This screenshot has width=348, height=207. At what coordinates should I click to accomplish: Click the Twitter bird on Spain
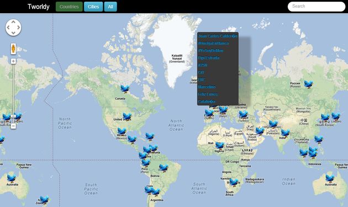pyautogui.click(x=209, y=113)
